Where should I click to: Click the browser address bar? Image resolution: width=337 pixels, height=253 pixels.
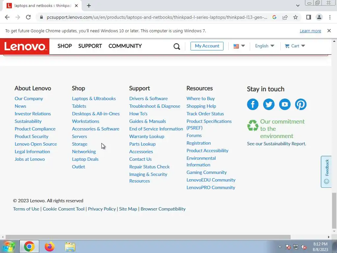pyautogui.click(x=157, y=17)
